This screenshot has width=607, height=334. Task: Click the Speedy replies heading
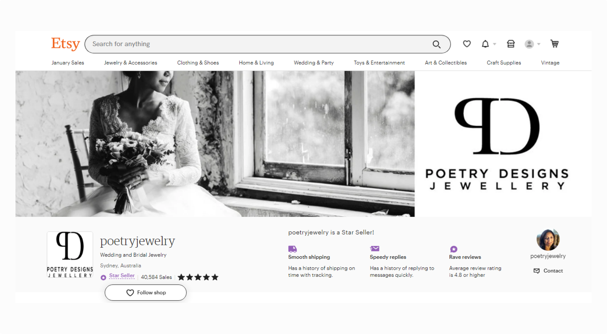coord(388,257)
